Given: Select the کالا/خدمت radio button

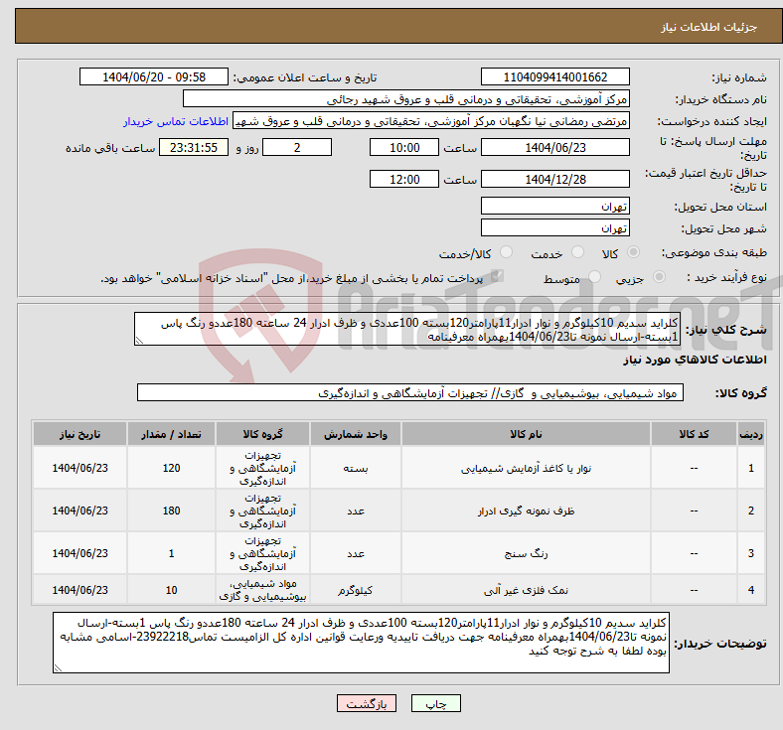Looking at the screenshot, I should pos(507,252).
